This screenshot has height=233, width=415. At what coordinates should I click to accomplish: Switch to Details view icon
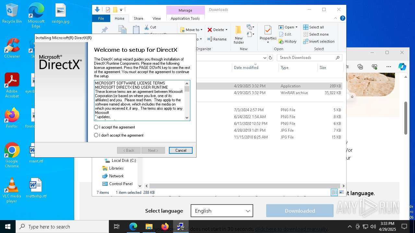pos(334,193)
